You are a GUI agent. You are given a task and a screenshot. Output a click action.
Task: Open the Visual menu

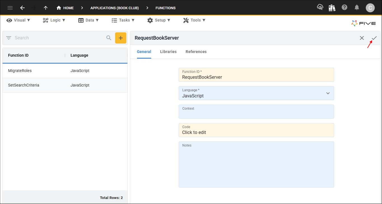pyautogui.click(x=18, y=20)
